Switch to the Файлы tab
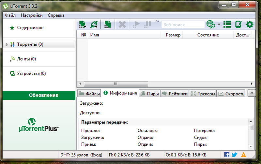 coord(89,94)
